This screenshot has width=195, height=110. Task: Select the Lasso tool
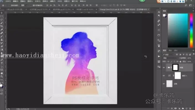click(2, 20)
